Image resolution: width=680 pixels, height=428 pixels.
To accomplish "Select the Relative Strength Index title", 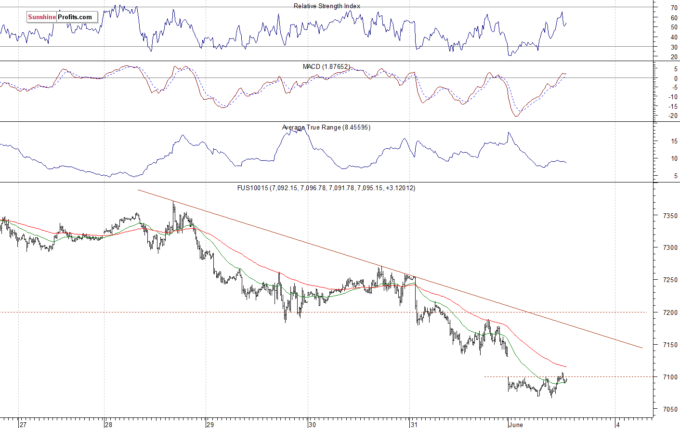I will [x=327, y=6].
